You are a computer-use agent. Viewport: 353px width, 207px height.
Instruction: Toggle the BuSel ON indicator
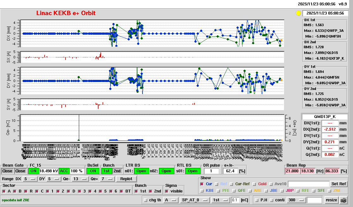tap(92, 171)
